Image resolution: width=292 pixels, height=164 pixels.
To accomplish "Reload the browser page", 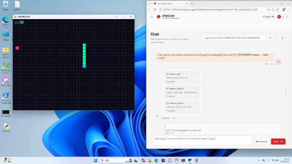I will (155, 9).
